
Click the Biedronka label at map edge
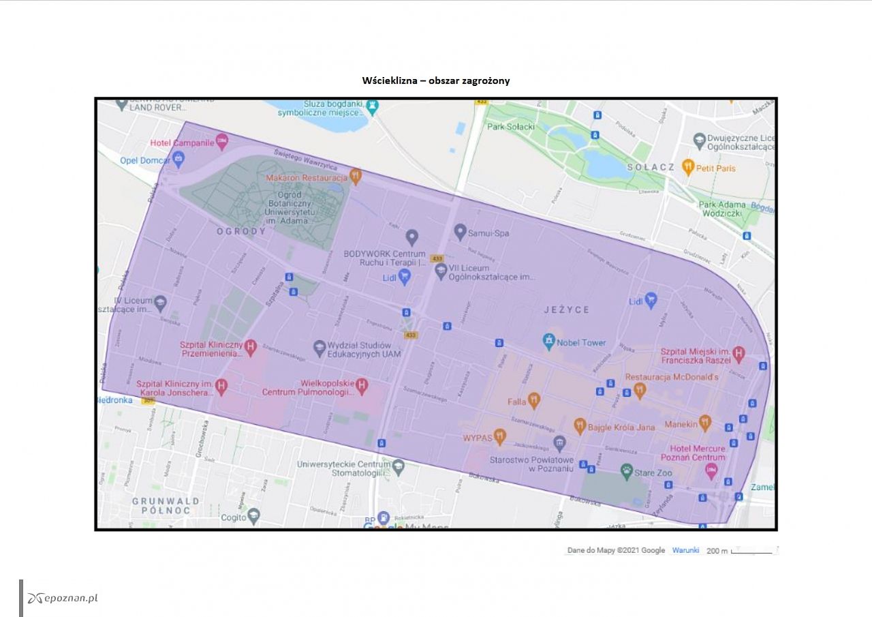tap(115, 400)
